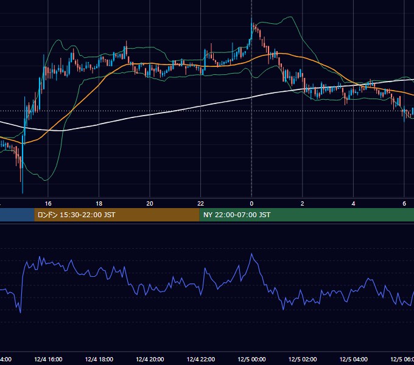Viewport: 414px width, 365px height.
Task: Click the 12/4 20:00 date label
Action: click(150, 359)
